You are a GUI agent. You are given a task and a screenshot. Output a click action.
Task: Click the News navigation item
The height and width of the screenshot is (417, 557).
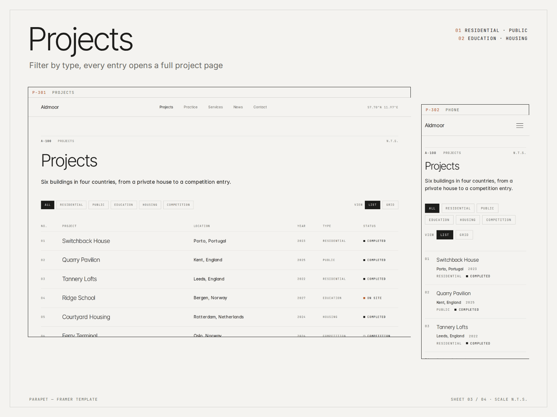pyautogui.click(x=238, y=107)
